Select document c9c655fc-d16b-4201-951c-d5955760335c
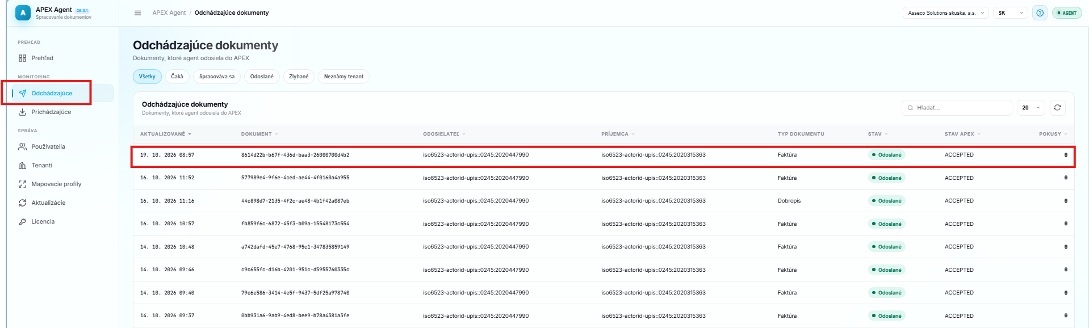The image size is (1089, 328). click(295, 270)
